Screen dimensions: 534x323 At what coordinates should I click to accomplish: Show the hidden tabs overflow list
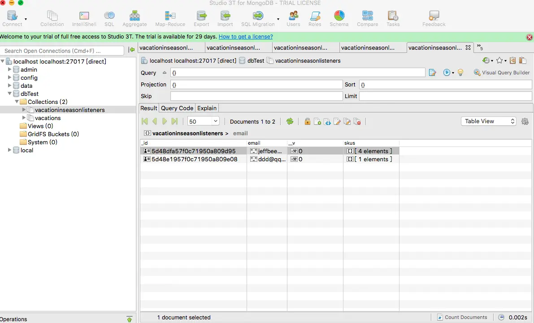pyautogui.click(x=479, y=47)
